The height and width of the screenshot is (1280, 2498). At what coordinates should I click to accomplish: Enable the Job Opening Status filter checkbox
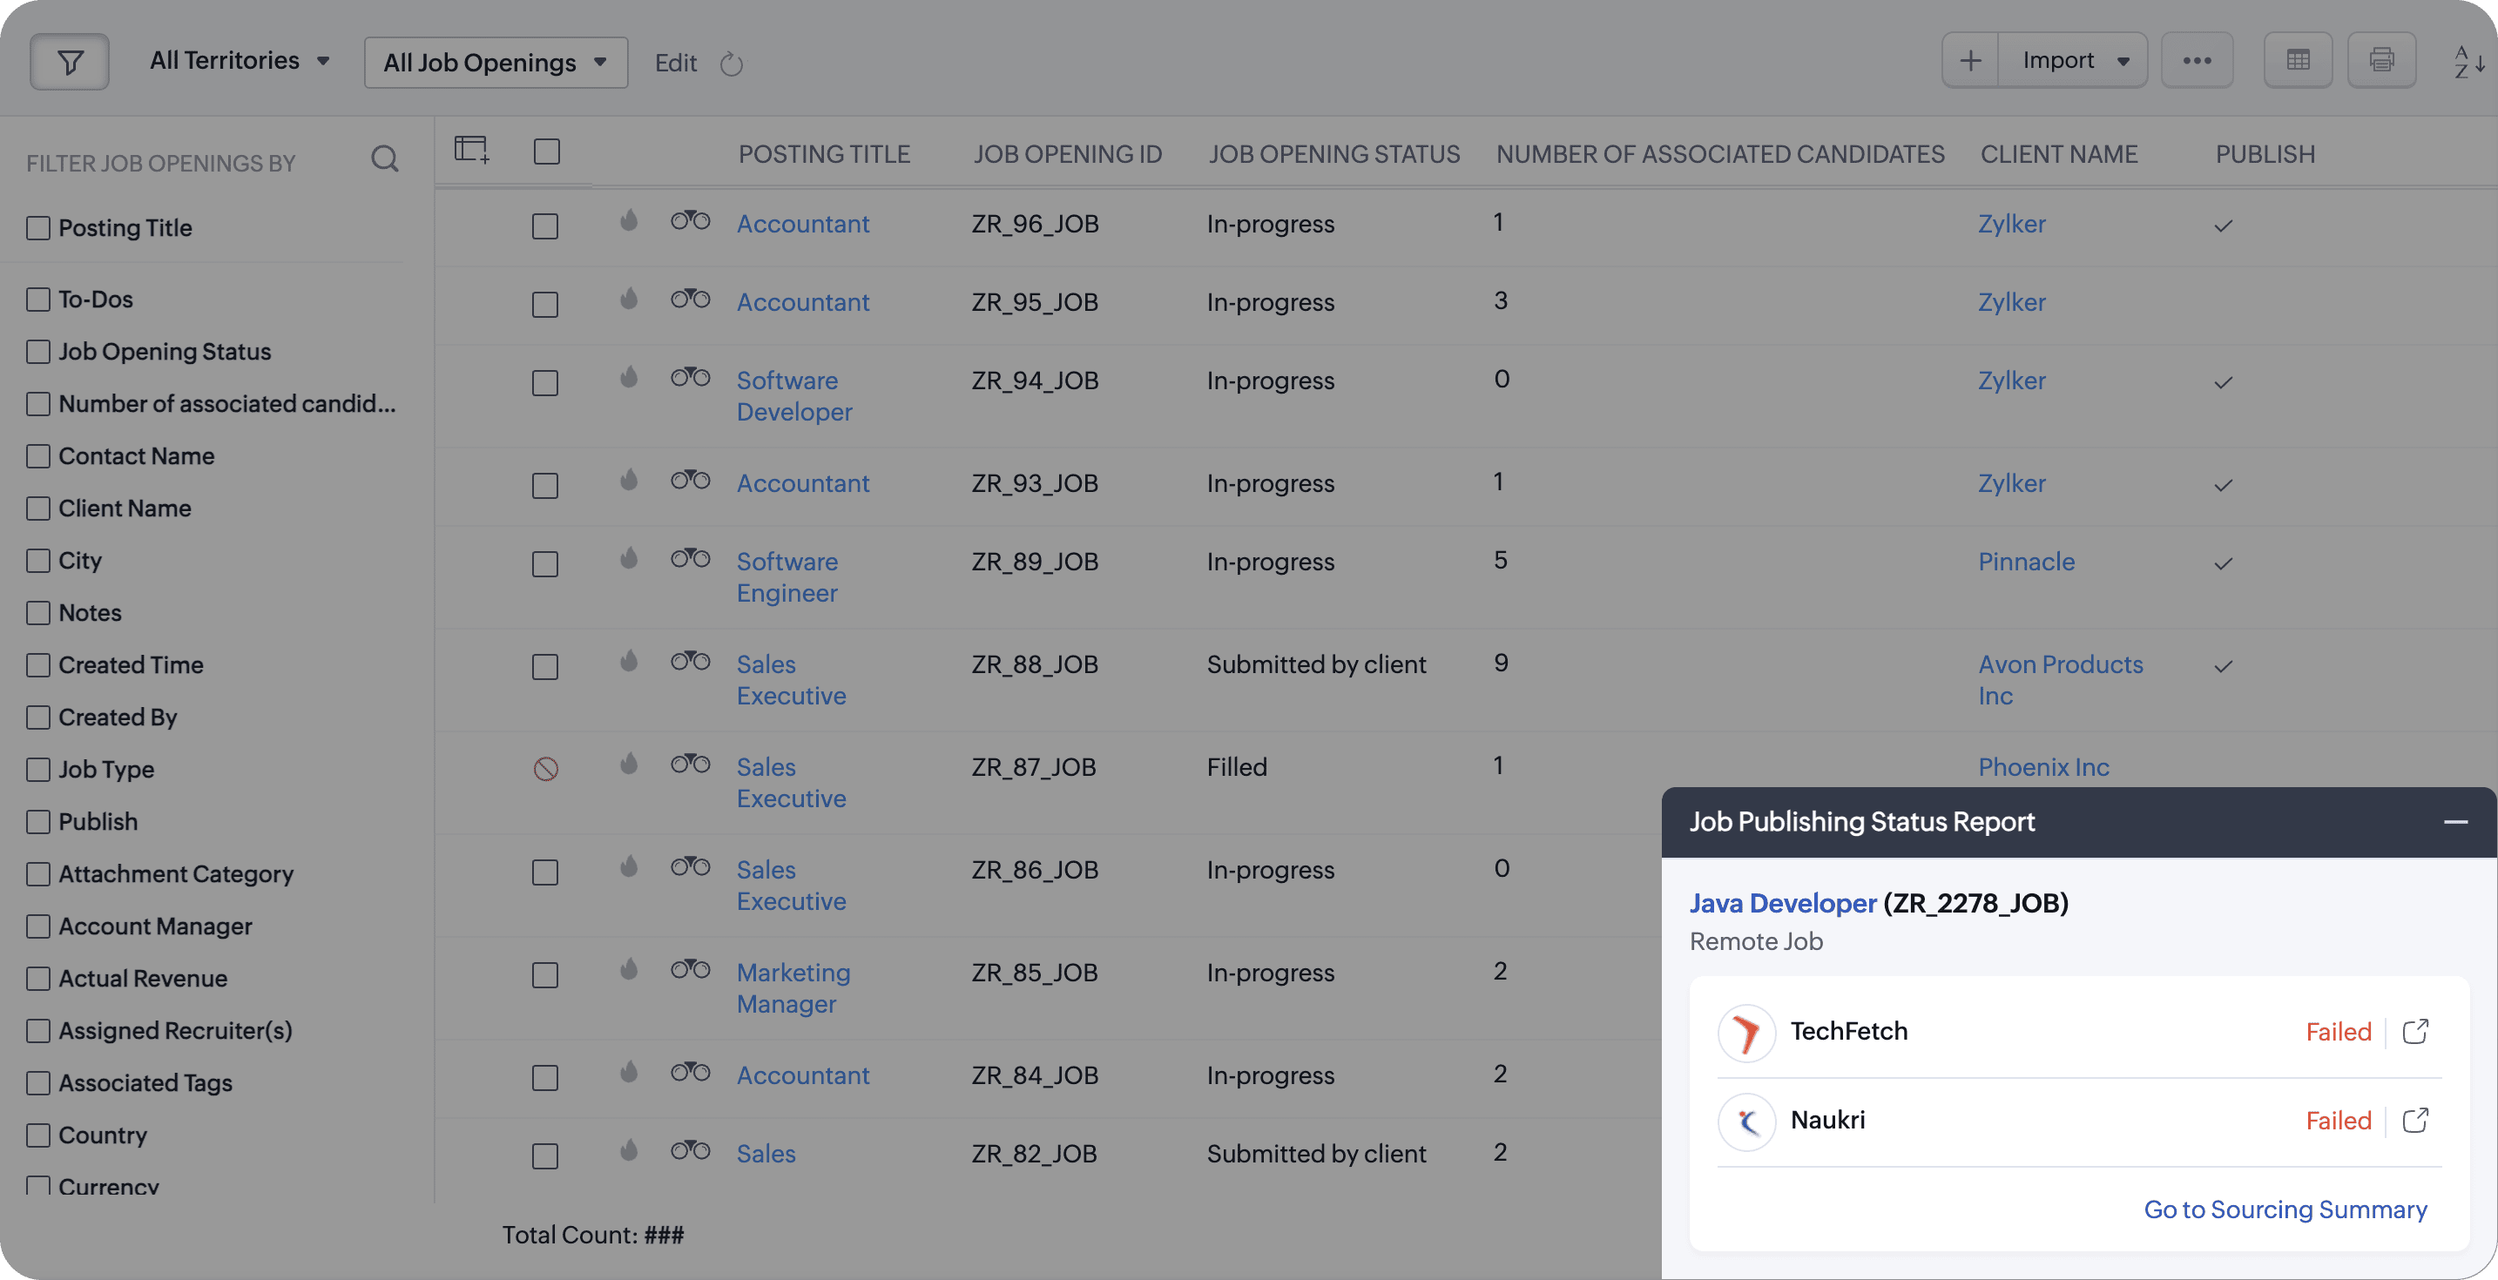[39, 352]
